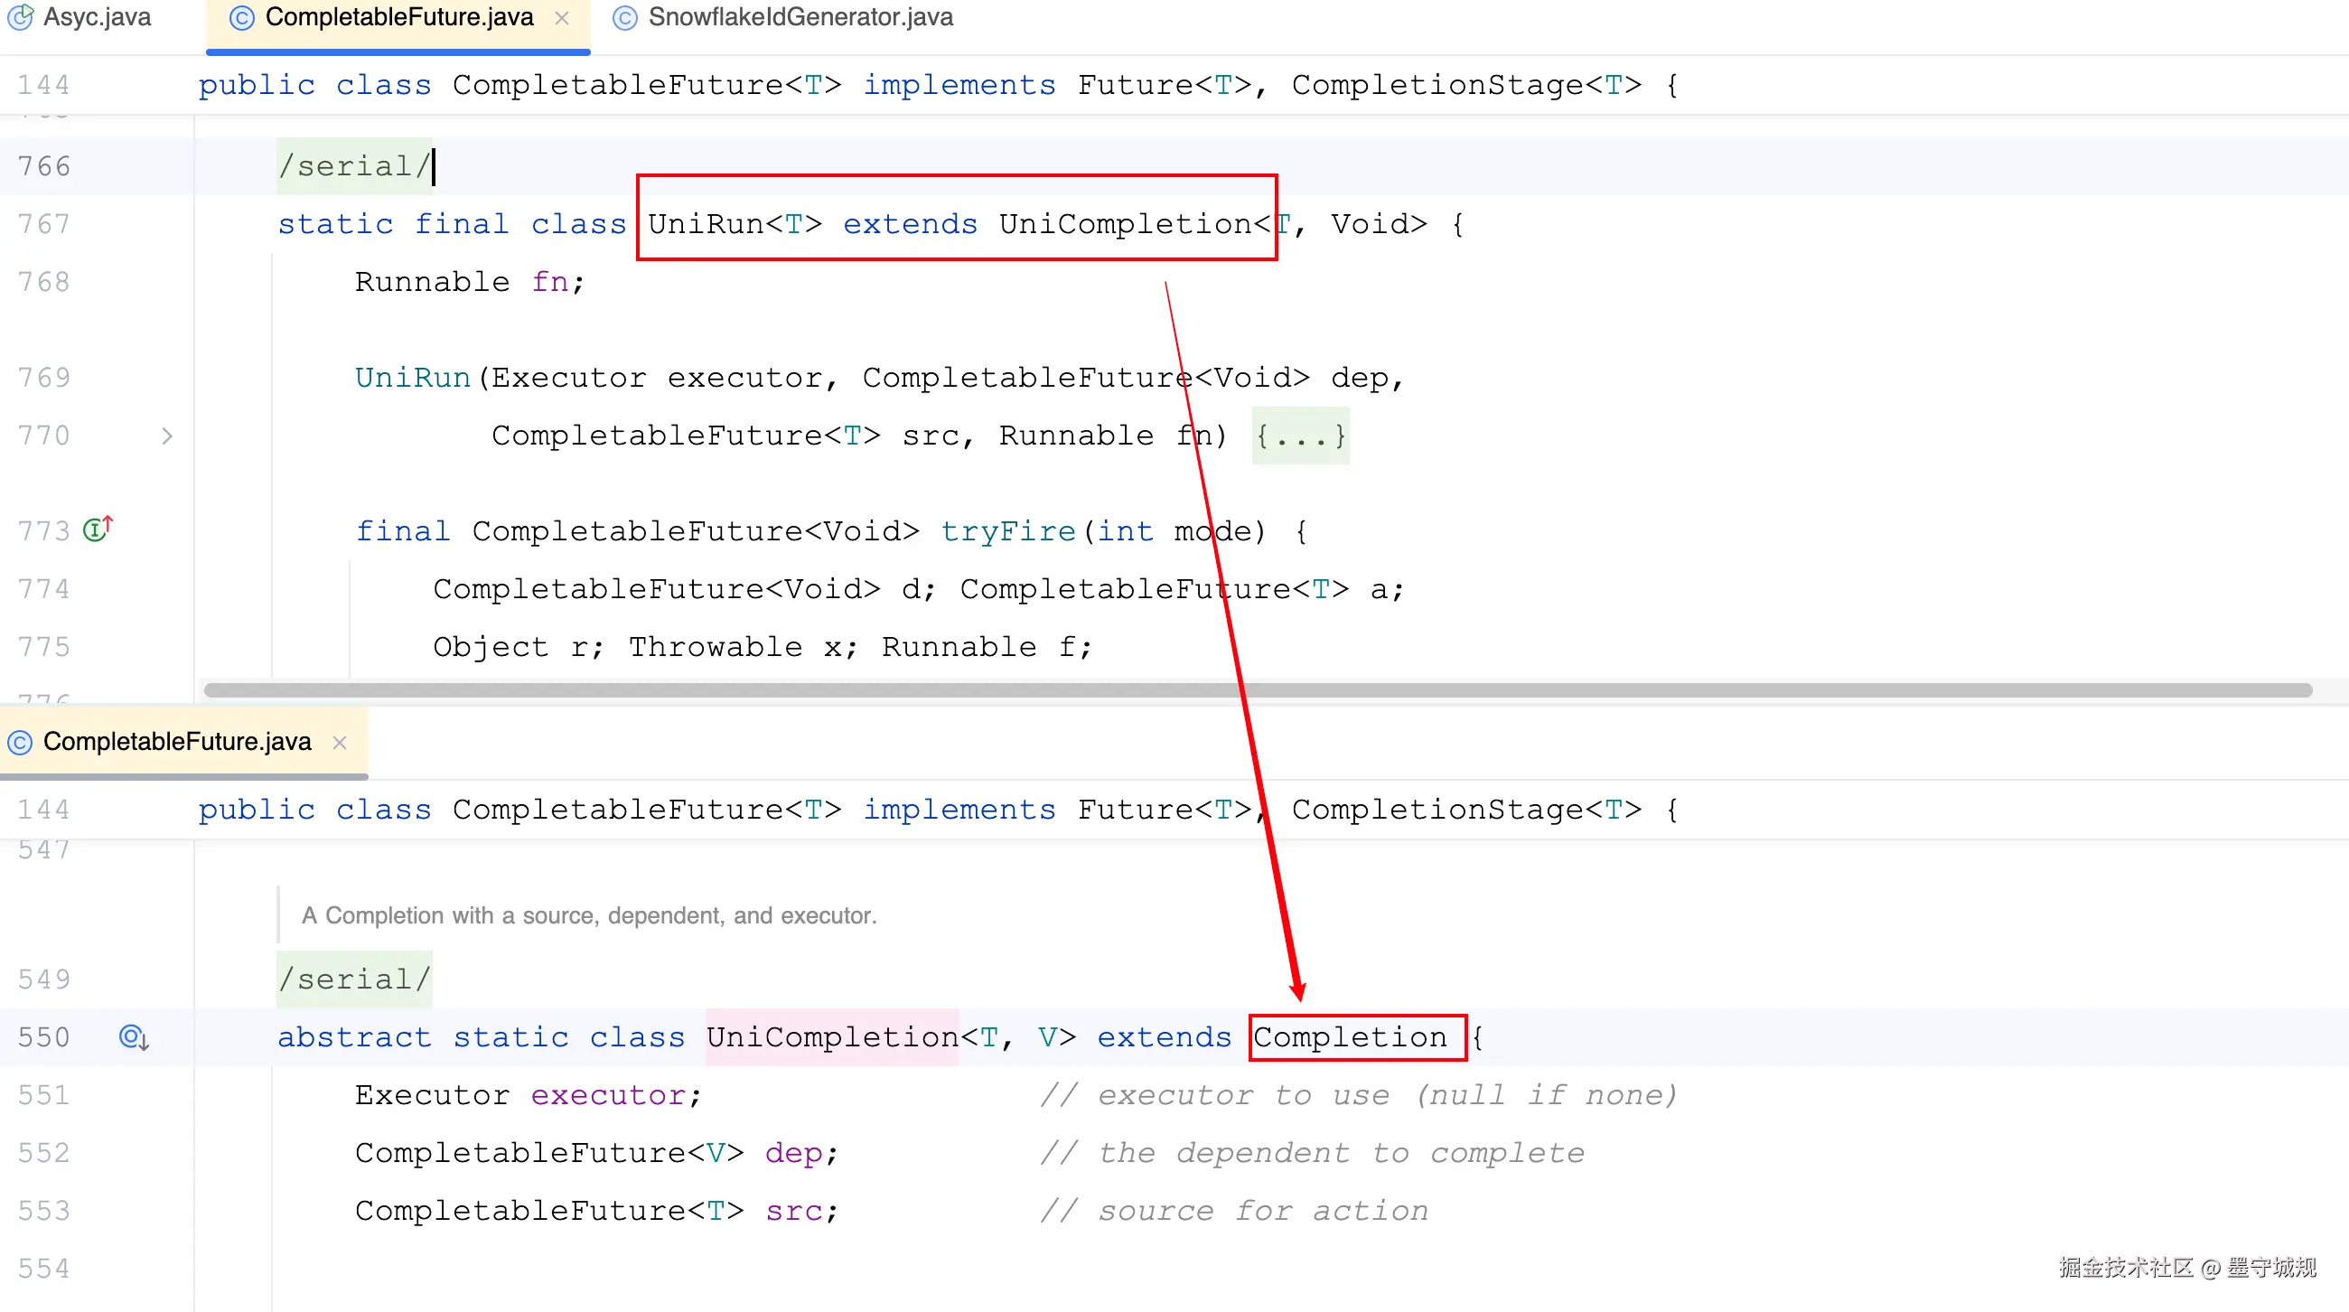The height and width of the screenshot is (1312, 2349).
Task: Expand the collapsed {...} constructor body
Action: tap(1300, 436)
